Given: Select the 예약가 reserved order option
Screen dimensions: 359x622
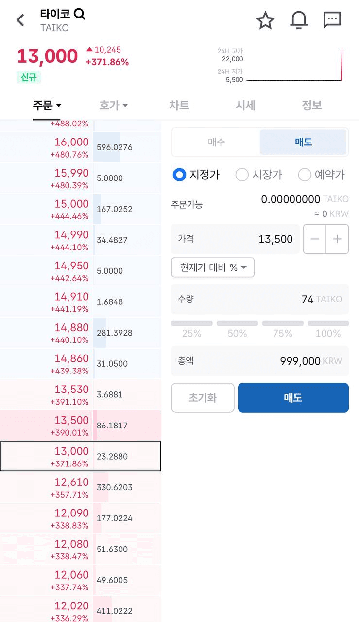Looking at the screenshot, I should (322, 175).
